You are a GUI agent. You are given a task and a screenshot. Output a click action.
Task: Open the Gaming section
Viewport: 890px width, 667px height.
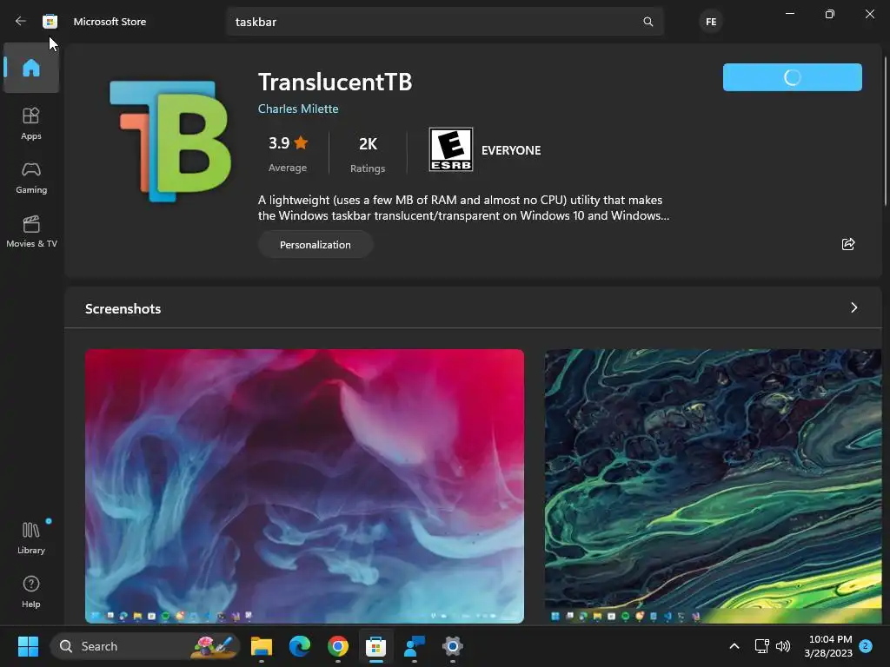[x=31, y=177]
